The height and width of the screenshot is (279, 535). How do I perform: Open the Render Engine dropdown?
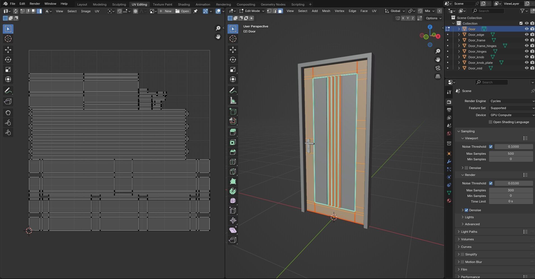point(512,101)
